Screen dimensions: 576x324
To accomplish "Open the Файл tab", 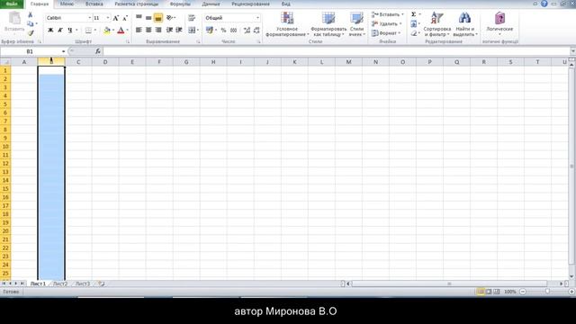I will pyautogui.click(x=12, y=4).
